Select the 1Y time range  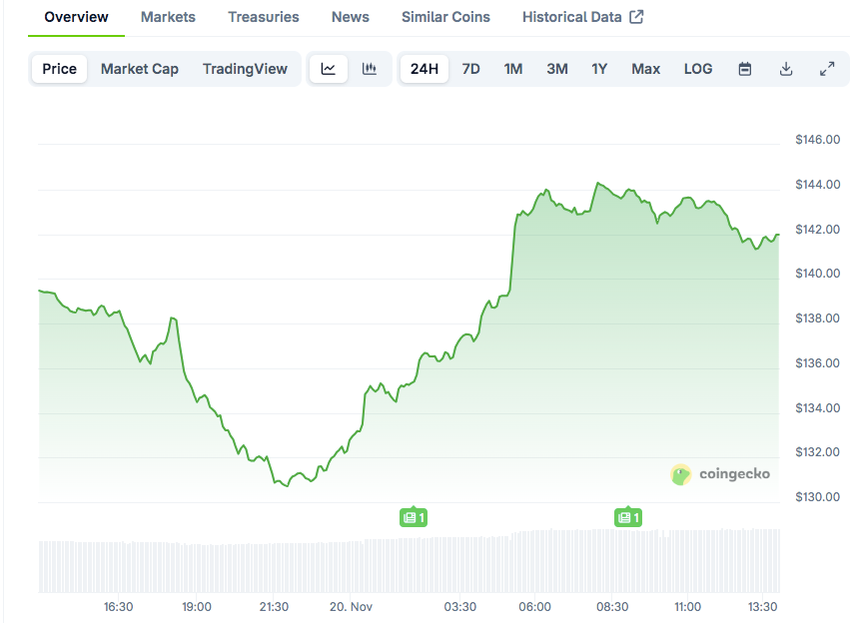599,69
